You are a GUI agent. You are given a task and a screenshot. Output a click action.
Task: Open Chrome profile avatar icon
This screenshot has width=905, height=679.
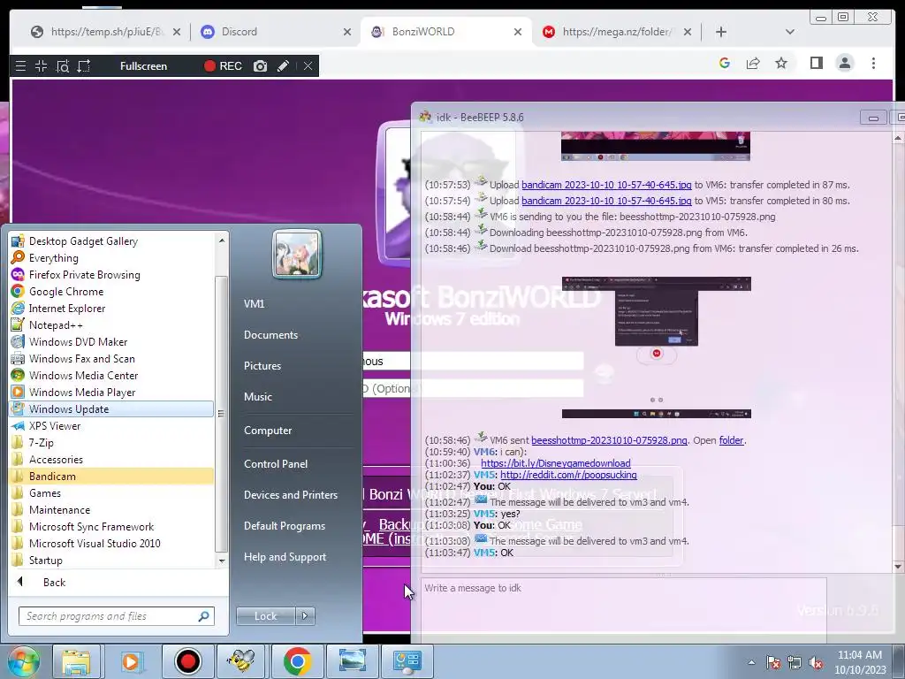tap(845, 63)
